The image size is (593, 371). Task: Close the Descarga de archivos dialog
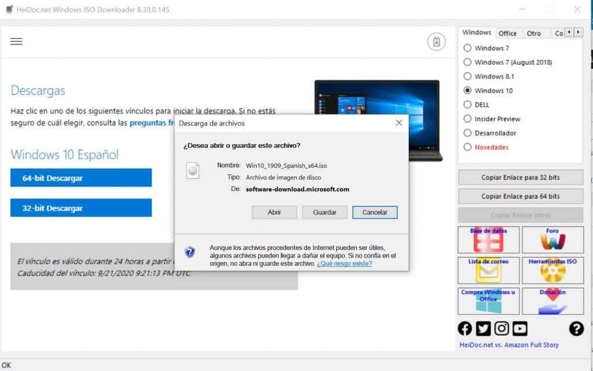398,123
